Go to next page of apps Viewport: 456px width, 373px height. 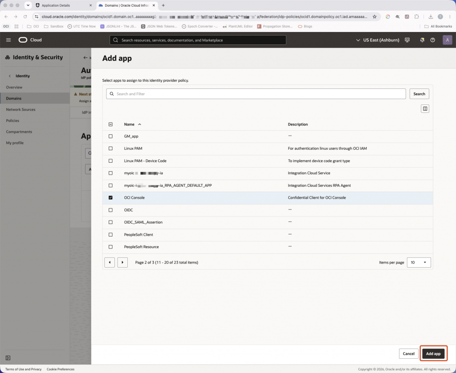[x=122, y=262]
